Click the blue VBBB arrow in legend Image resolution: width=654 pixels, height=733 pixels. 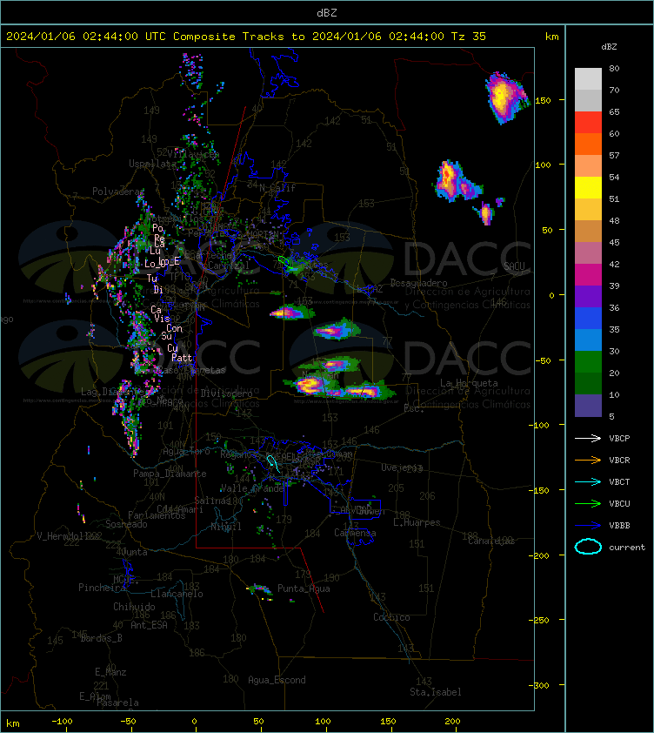588,526
